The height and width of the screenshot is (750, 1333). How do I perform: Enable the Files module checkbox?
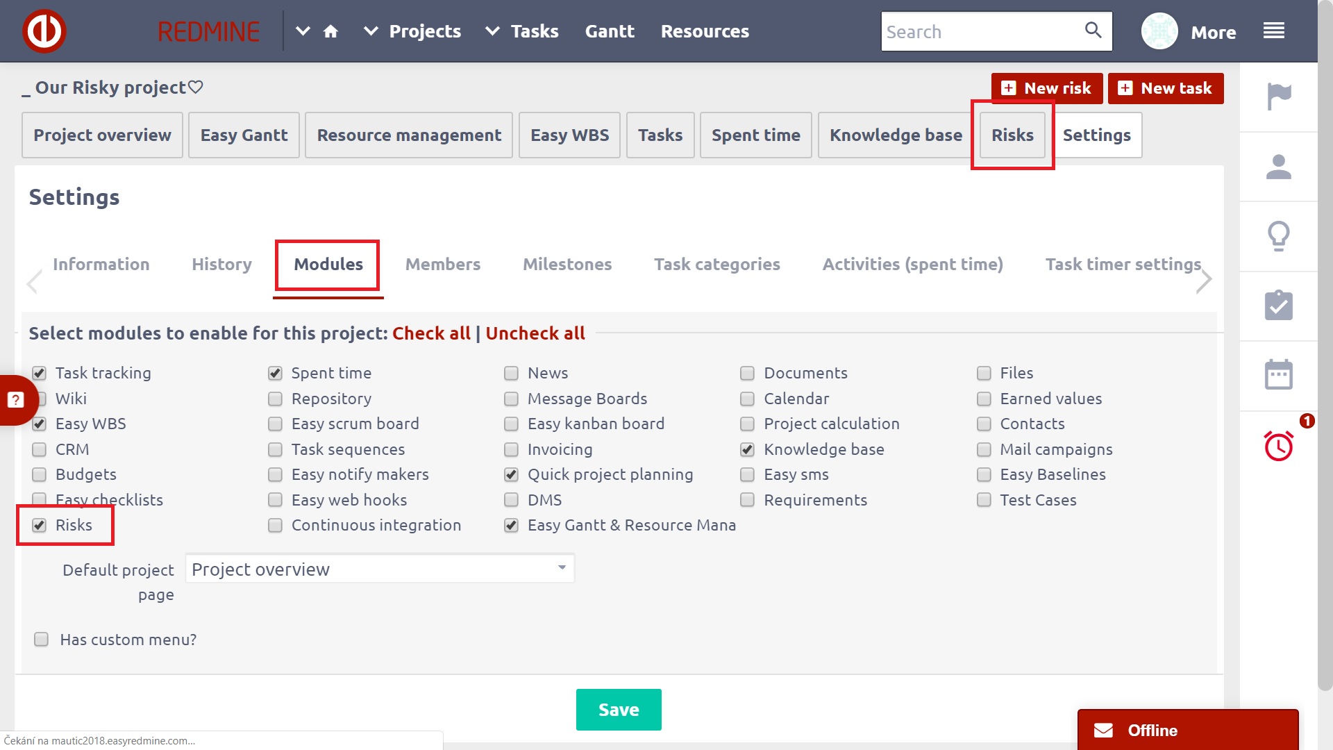[x=984, y=374]
